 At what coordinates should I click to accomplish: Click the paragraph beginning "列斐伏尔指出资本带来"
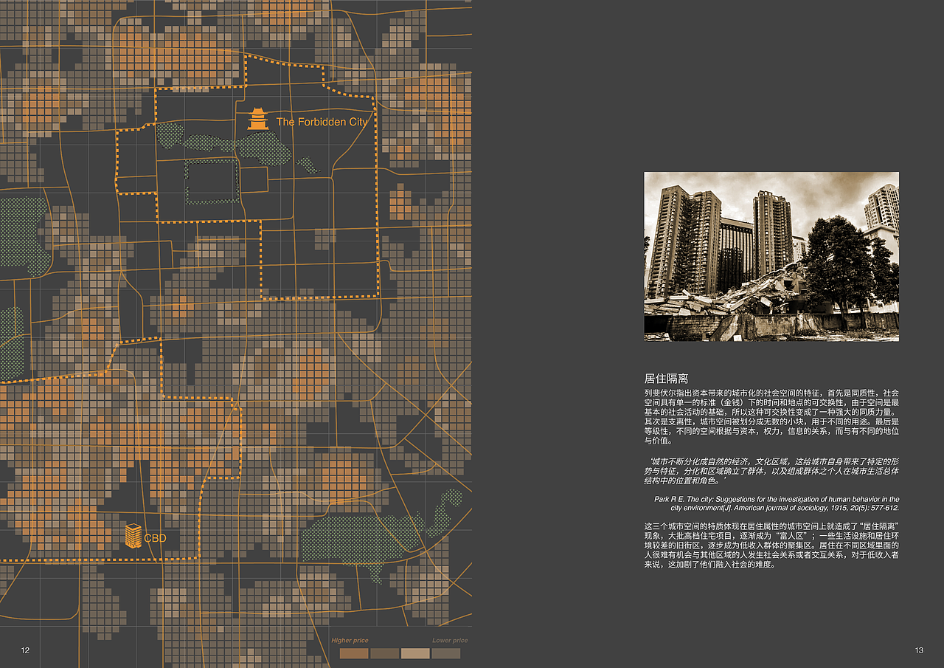[771, 416]
